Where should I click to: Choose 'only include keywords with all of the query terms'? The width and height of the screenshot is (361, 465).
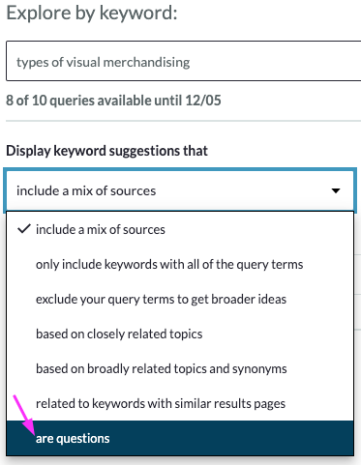coord(180,264)
